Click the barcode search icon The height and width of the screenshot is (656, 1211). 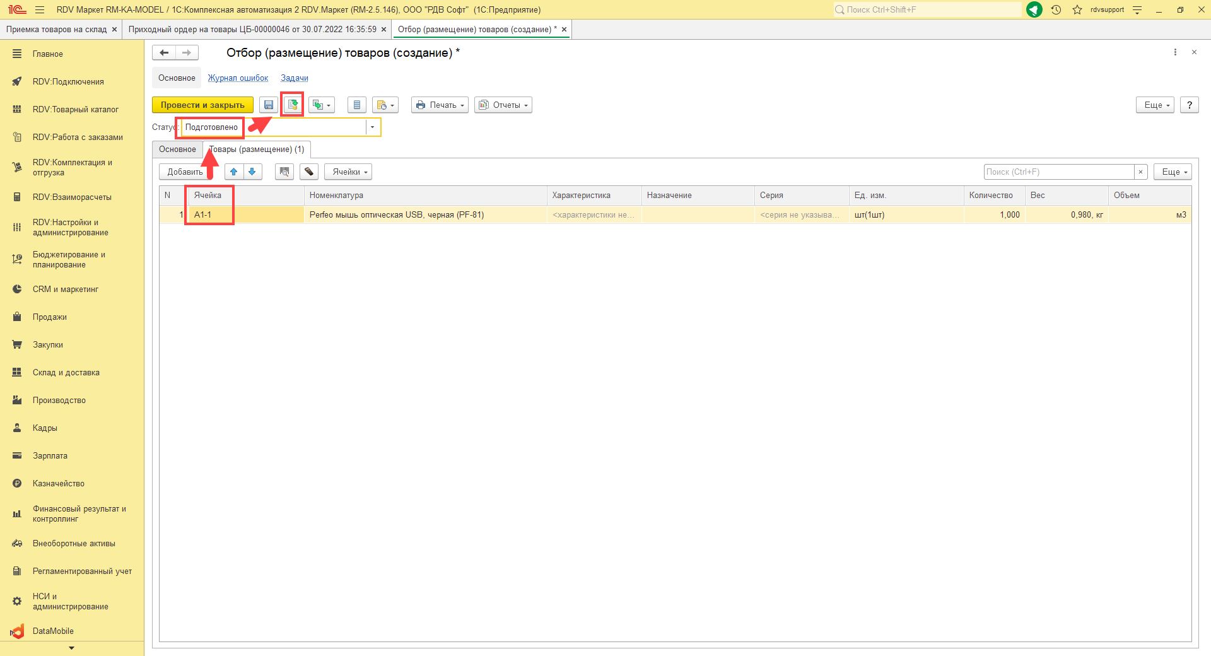click(x=284, y=172)
